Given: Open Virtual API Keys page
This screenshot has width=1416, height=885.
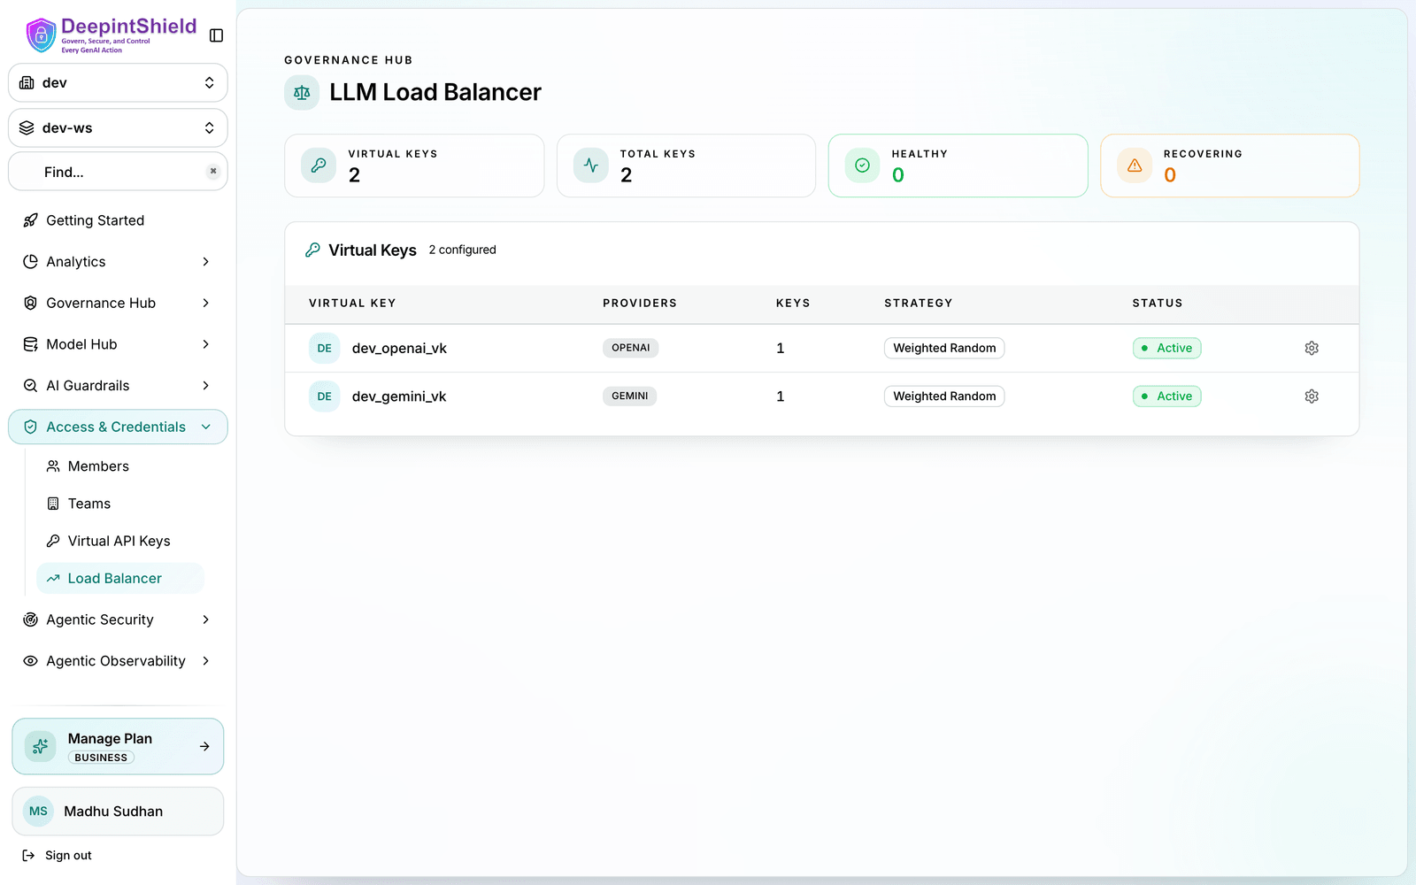Looking at the screenshot, I should point(119,541).
